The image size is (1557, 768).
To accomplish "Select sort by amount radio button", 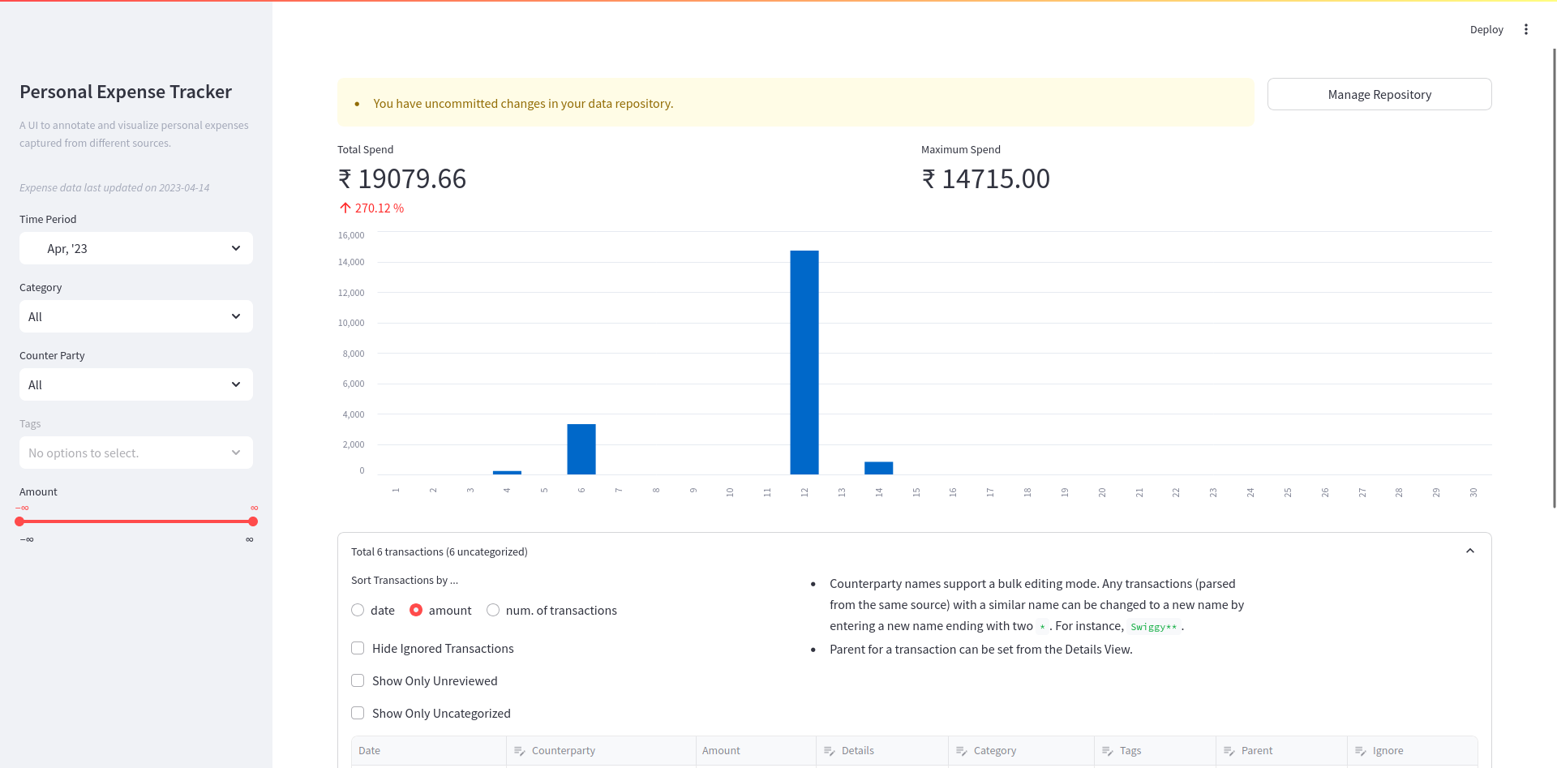I will pos(416,610).
